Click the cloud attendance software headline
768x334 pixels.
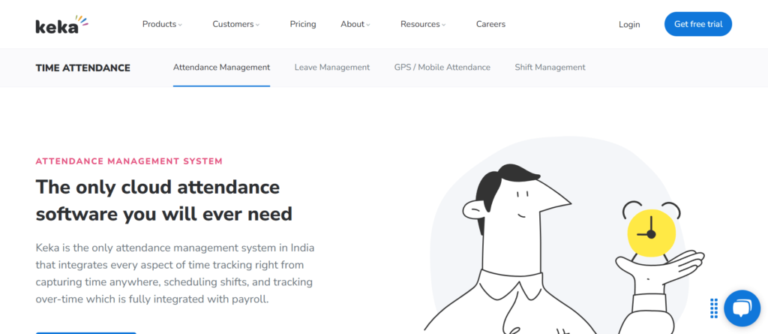click(164, 200)
